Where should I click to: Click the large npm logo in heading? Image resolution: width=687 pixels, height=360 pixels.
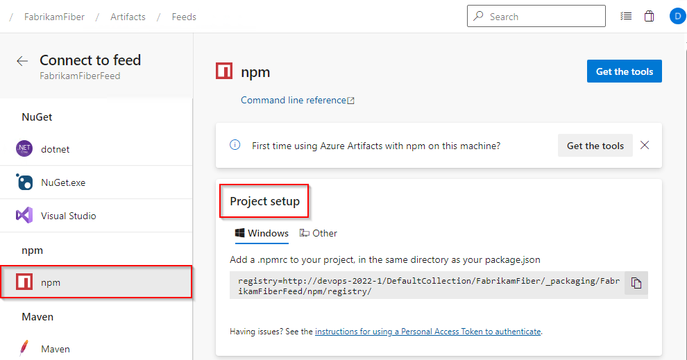point(224,71)
